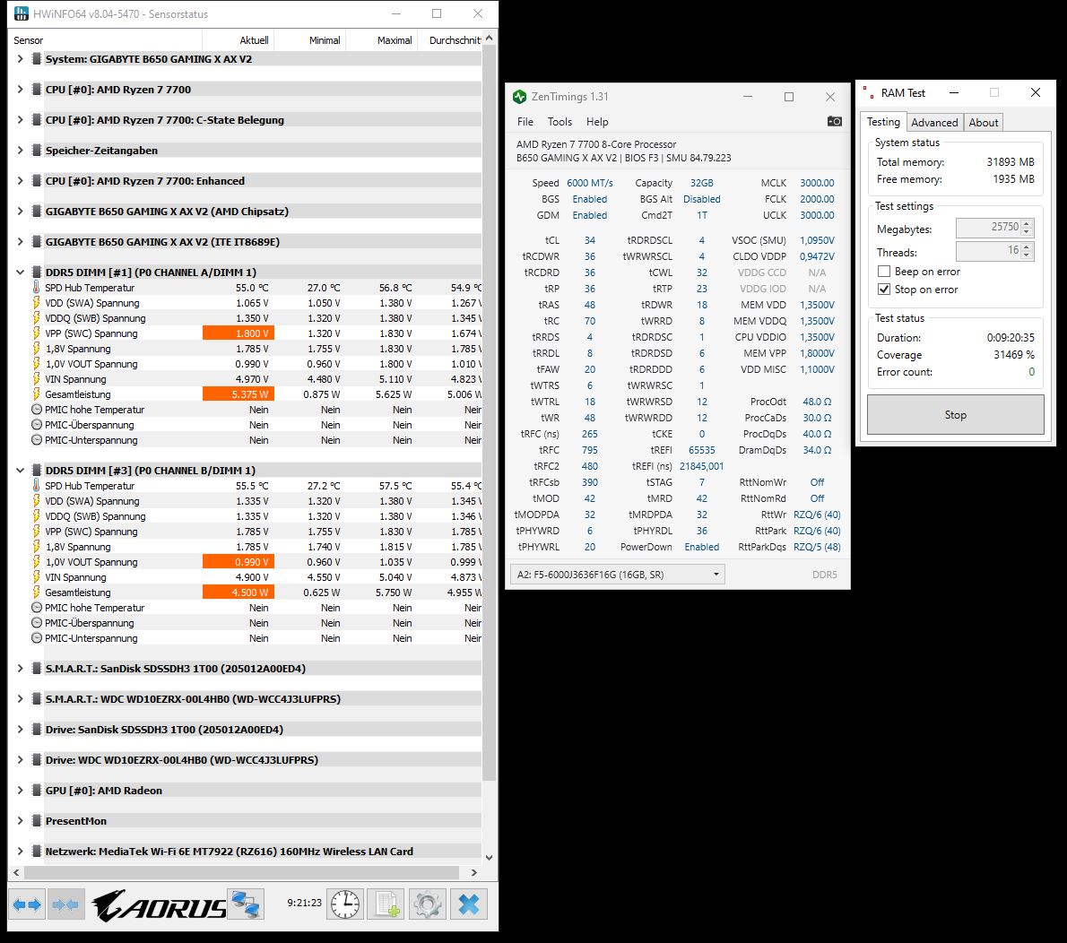Select the highlighted 1.800 V VPP value
This screenshot has width=1067, height=943.
point(239,333)
